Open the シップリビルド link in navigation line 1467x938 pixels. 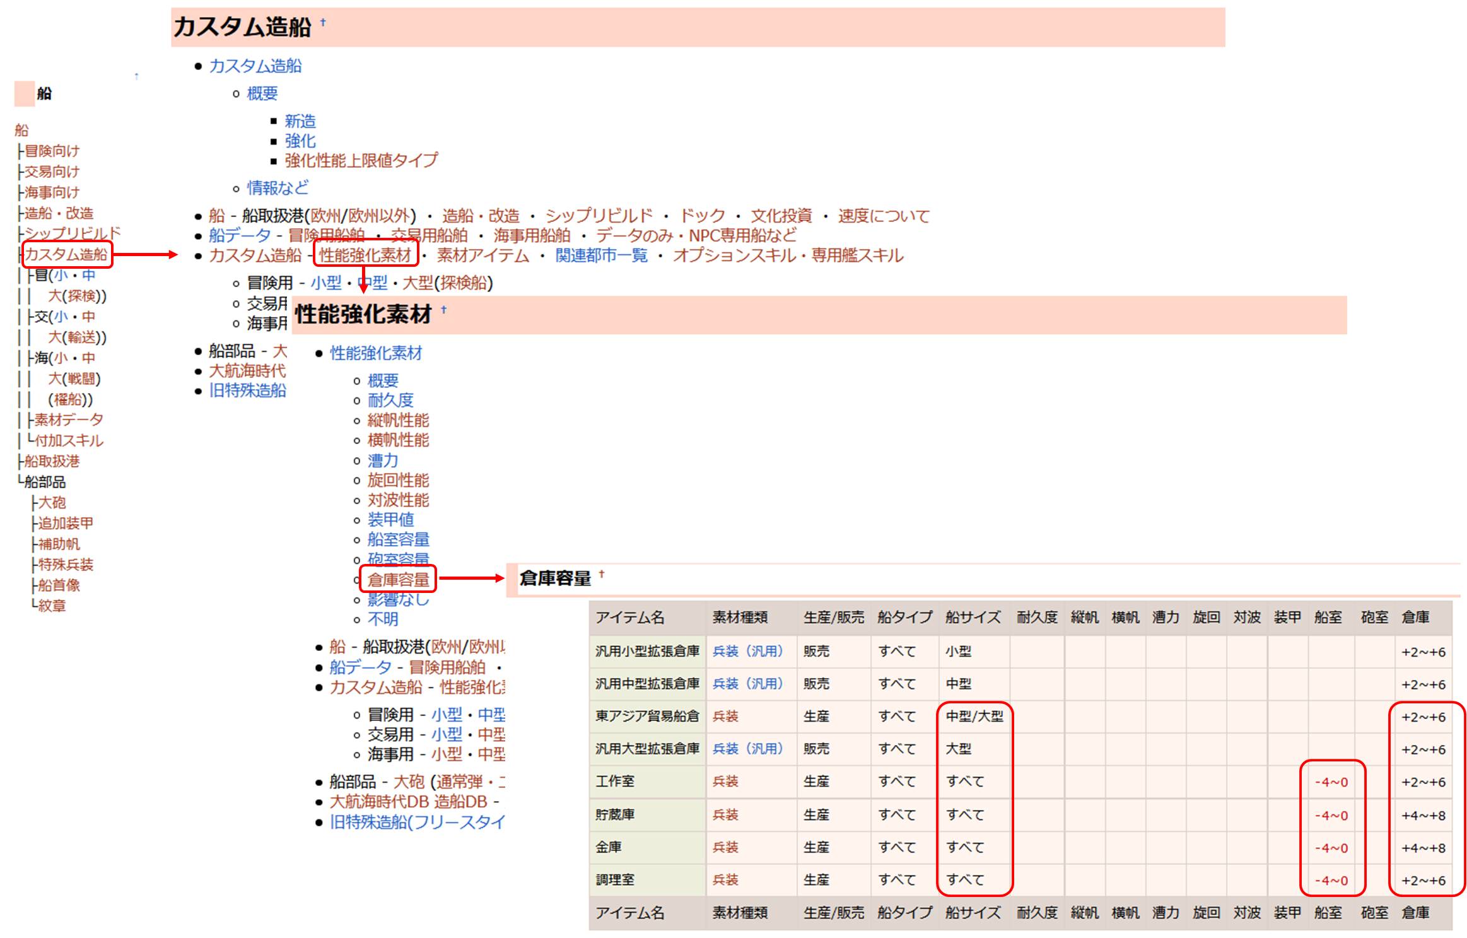pos(599,216)
